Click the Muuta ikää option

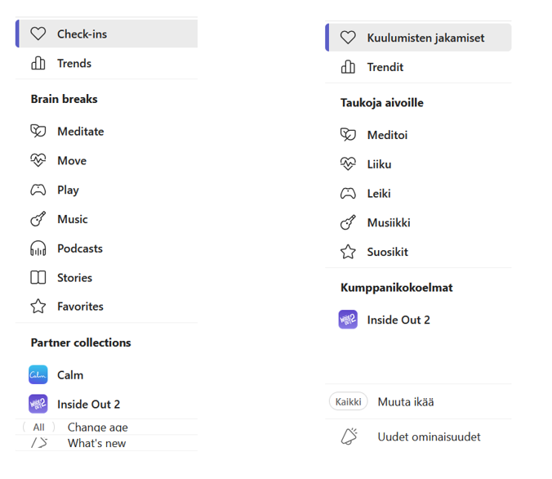(x=405, y=402)
